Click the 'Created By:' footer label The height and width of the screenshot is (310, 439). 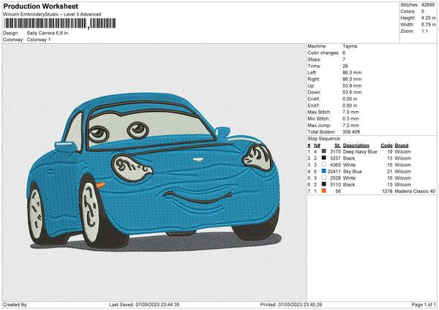pos(15,304)
